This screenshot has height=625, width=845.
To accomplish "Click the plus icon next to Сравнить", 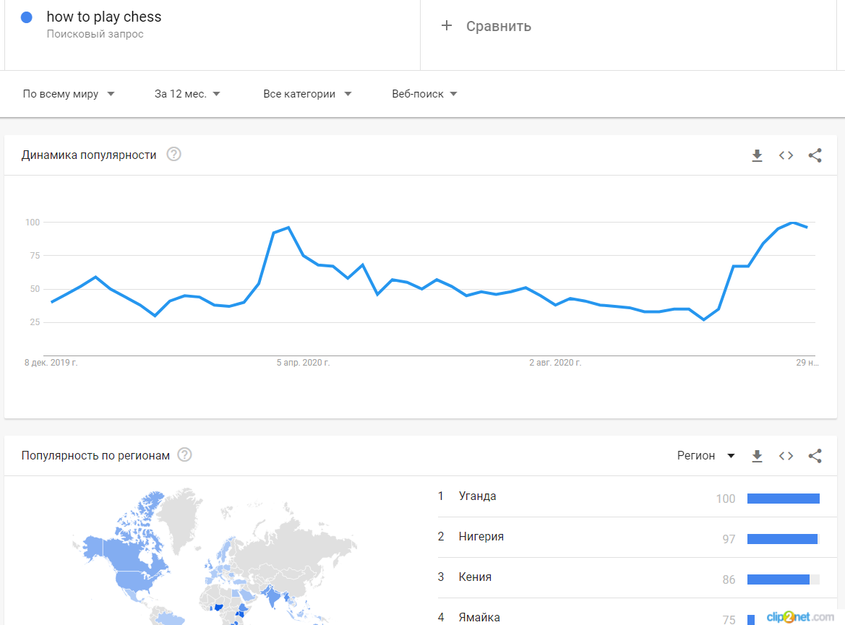I will pyautogui.click(x=447, y=26).
